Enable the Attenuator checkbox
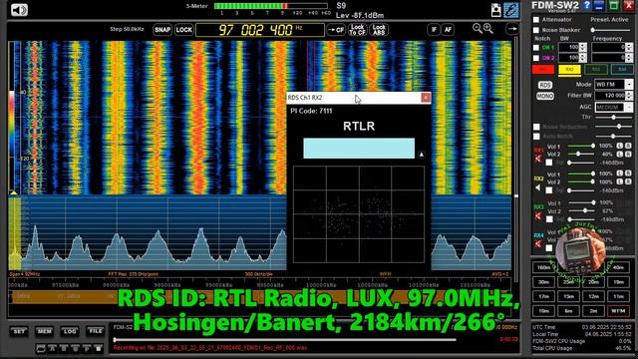Viewport: 638px width, 359px height. tap(536, 20)
